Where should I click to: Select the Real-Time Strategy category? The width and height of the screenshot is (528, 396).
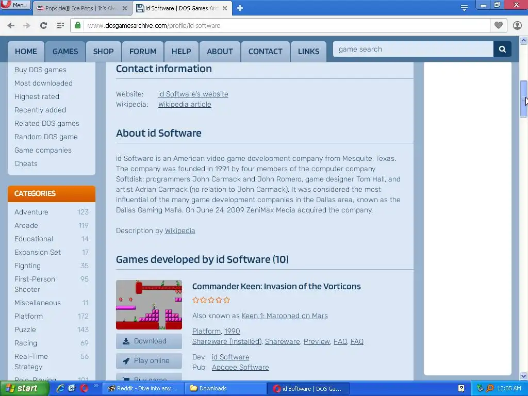tap(31, 361)
